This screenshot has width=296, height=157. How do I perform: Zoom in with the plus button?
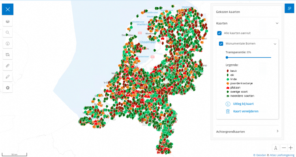pos(290,148)
